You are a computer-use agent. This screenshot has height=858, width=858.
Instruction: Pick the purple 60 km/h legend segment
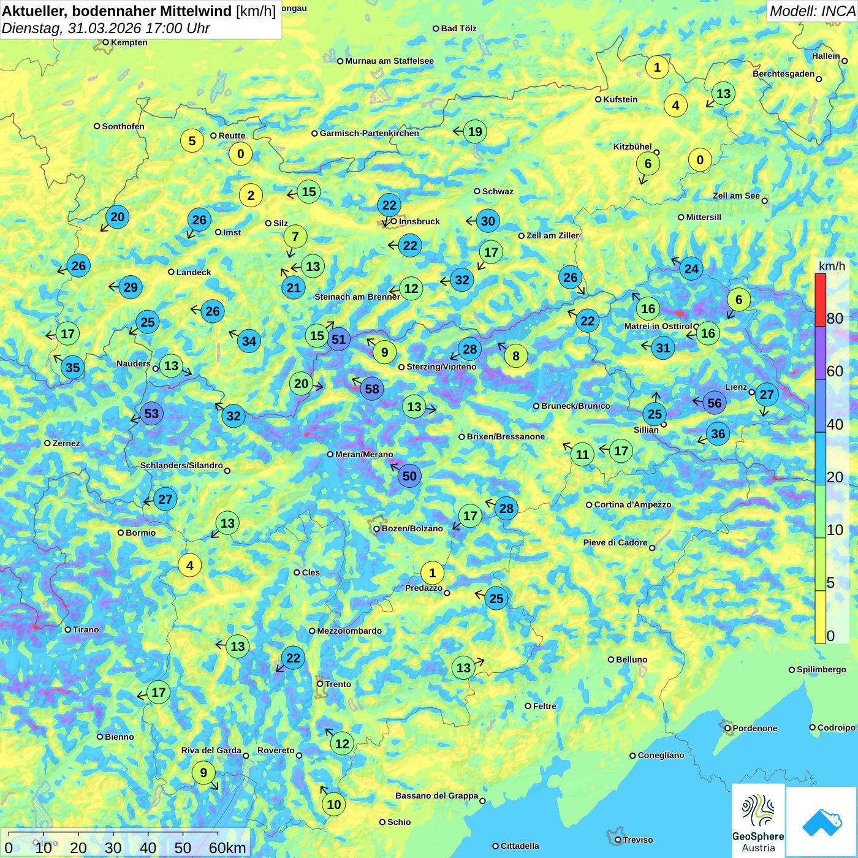coord(820,353)
